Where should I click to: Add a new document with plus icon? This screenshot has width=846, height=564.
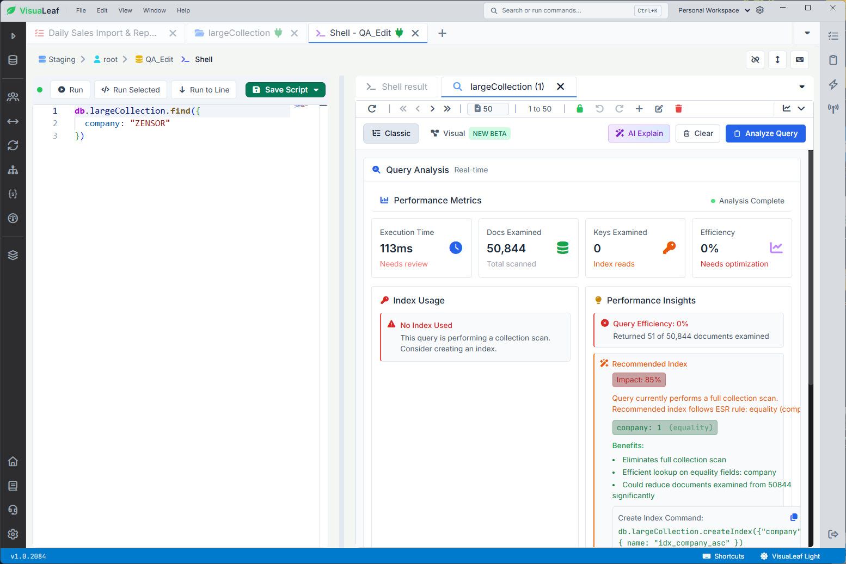coord(639,109)
